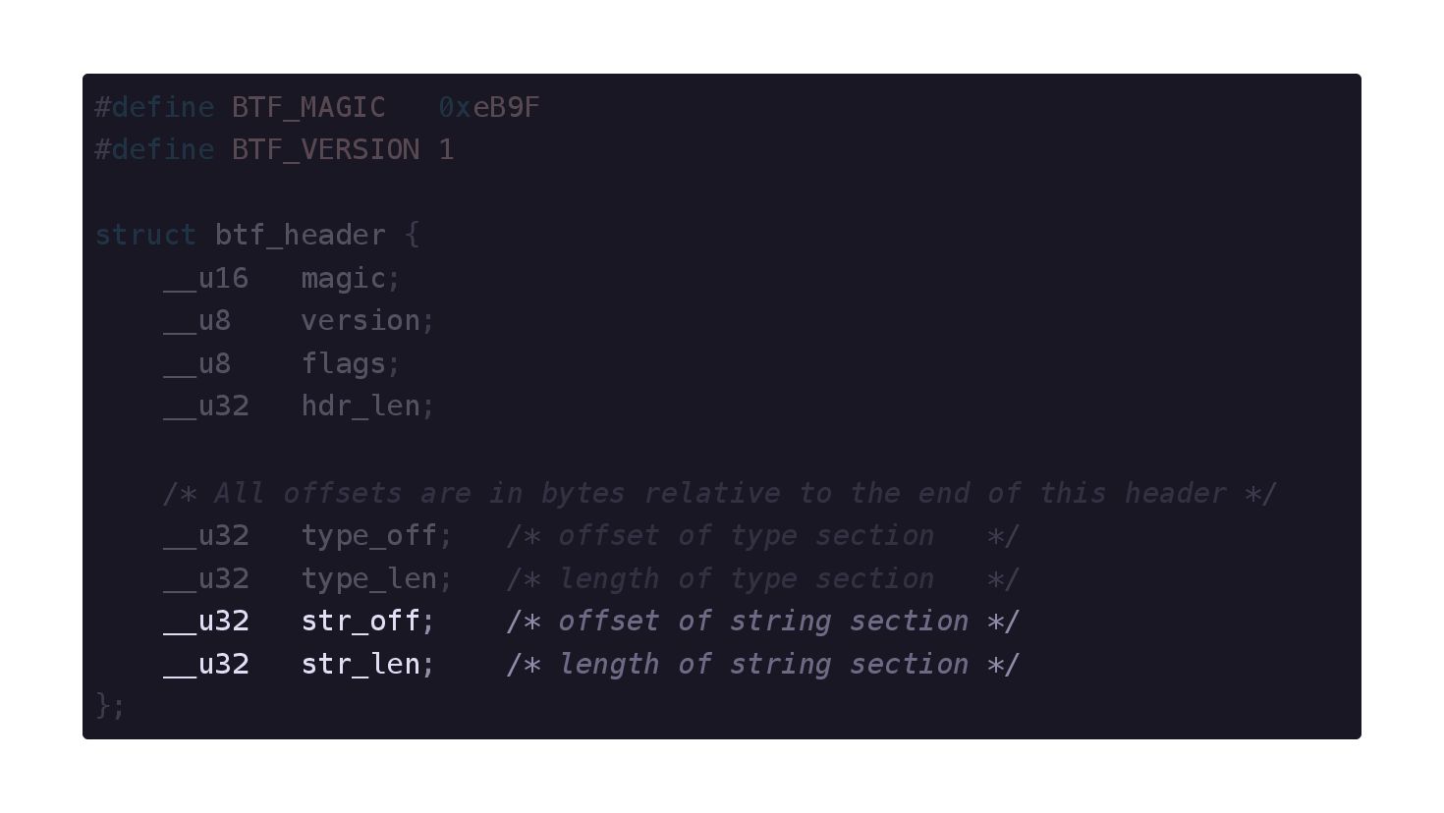Click the version field name
This screenshot has height=813, width=1444.
point(361,321)
